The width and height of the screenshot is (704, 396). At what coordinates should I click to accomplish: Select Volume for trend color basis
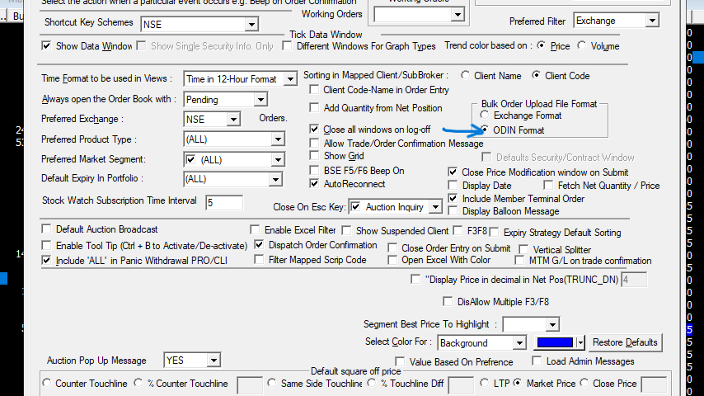[583, 46]
